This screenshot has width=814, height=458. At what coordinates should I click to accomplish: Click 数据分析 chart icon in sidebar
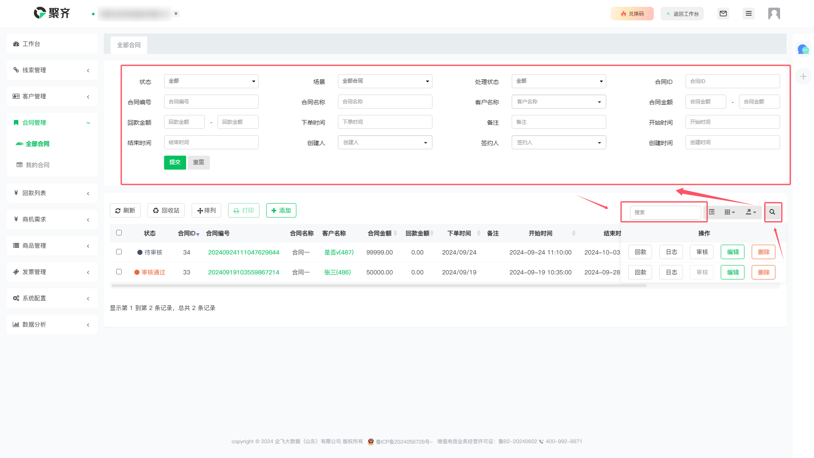pos(16,324)
